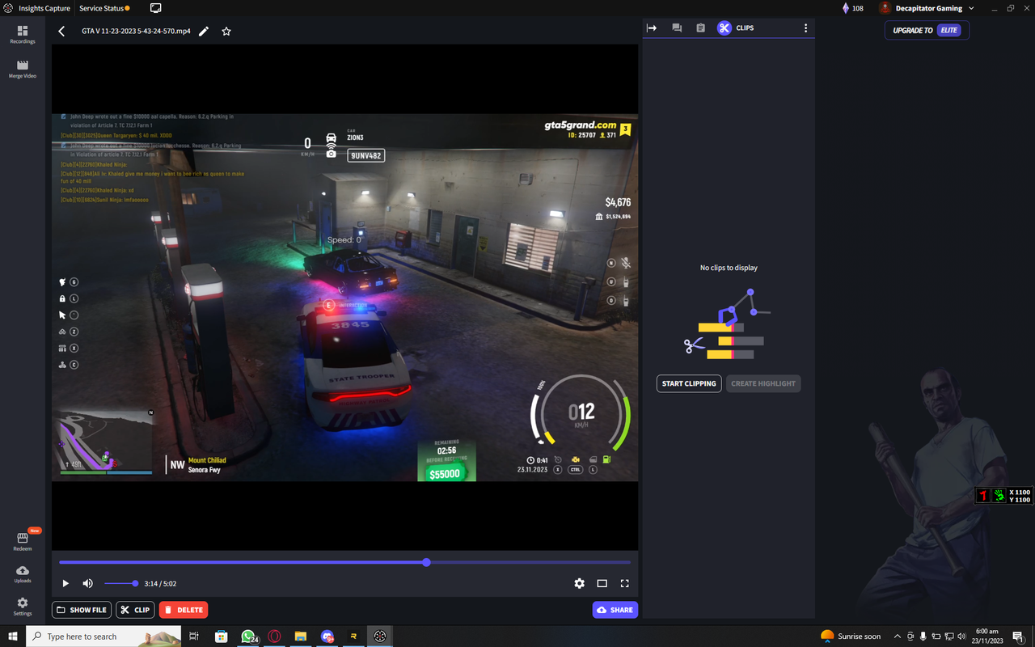Toggle theater mode in the player
This screenshot has width=1035, height=647.
[602, 583]
